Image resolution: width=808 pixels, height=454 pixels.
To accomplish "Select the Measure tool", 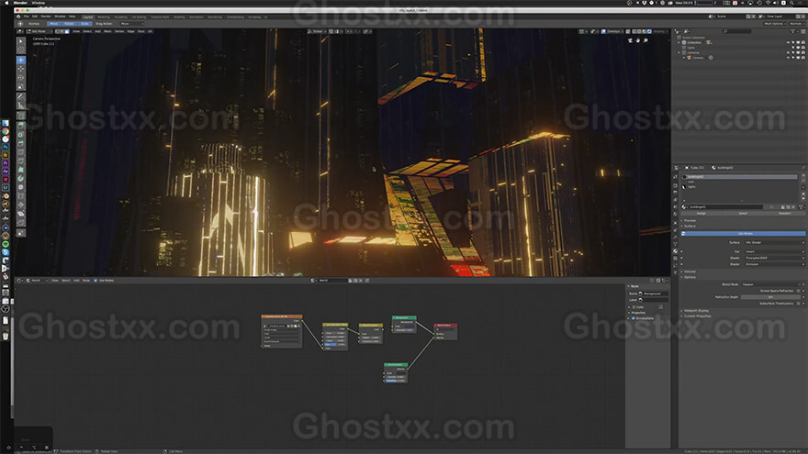I will 20,105.
